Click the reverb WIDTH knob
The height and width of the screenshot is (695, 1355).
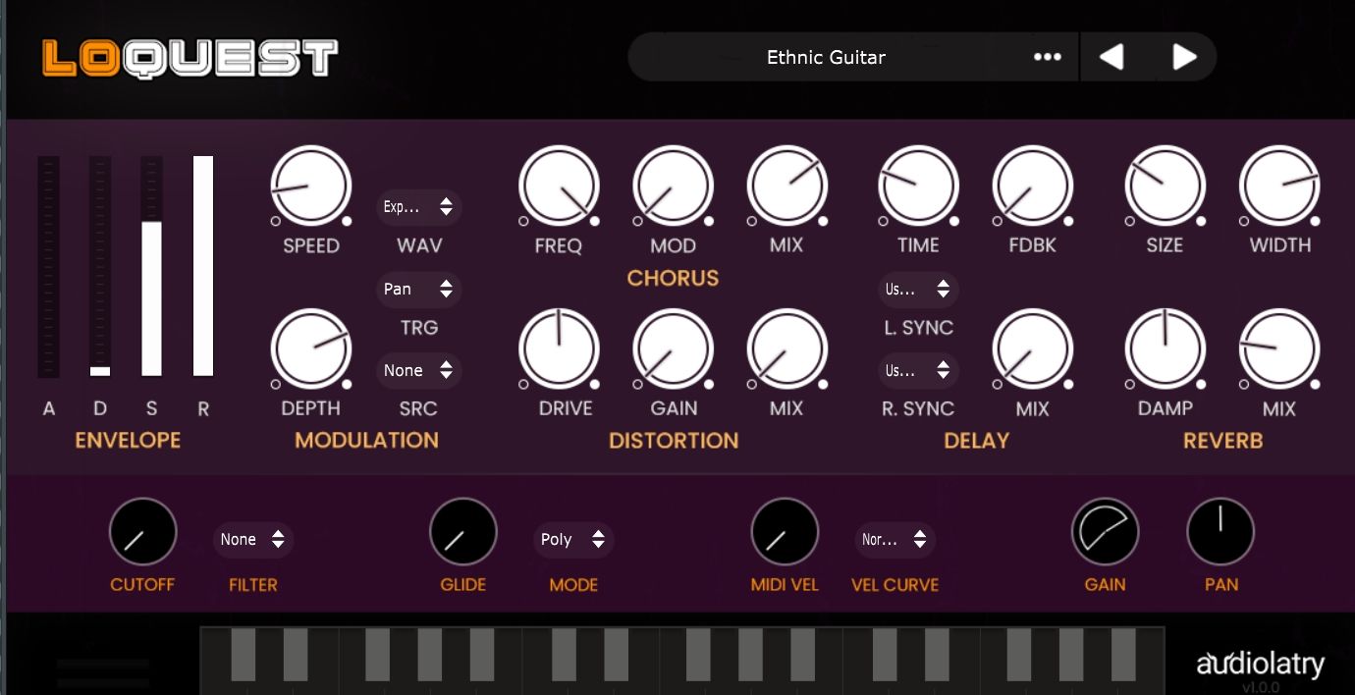point(1279,186)
